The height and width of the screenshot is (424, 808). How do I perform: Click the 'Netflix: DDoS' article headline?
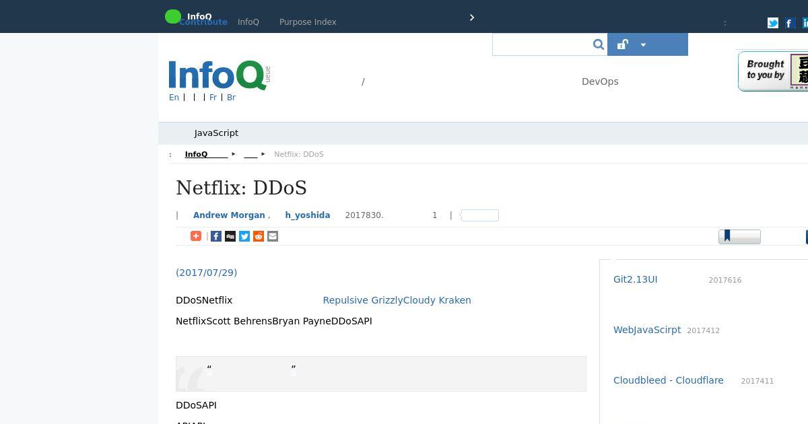click(x=241, y=188)
